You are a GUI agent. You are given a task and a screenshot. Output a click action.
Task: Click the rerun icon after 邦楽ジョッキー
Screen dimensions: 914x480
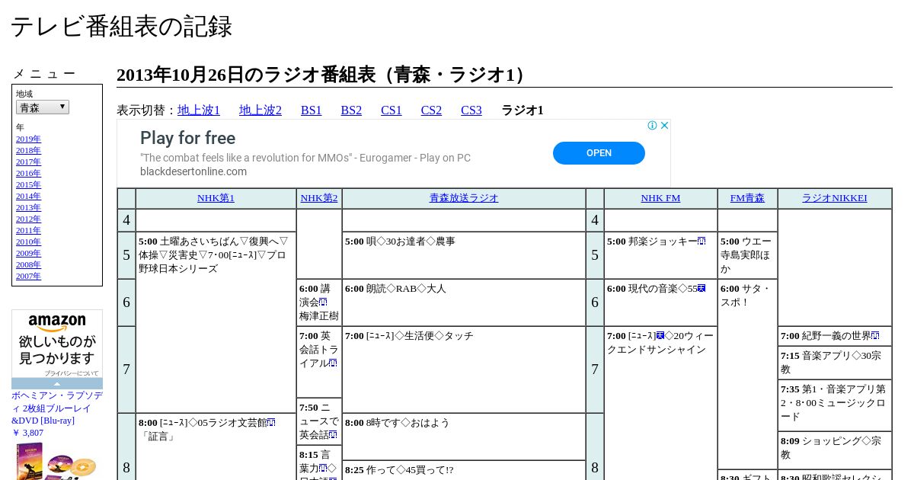pyautogui.click(x=701, y=242)
